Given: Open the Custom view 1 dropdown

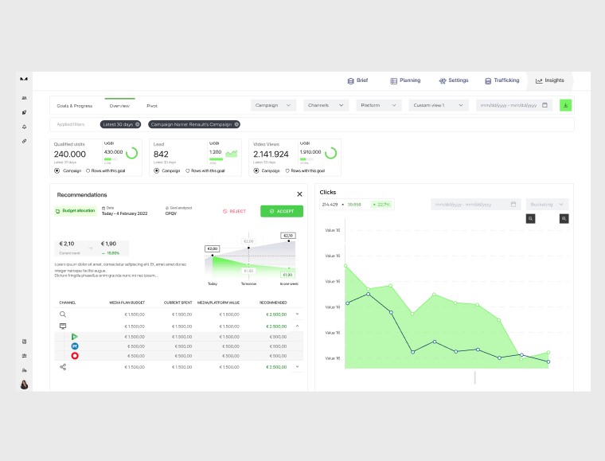Looking at the screenshot, I should tap(439, 105).
